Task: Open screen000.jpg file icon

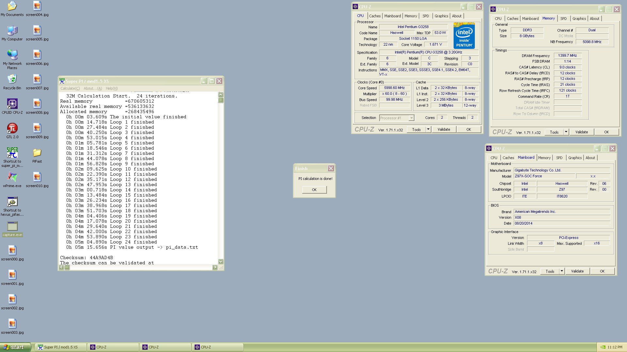Action: [12, 253]
